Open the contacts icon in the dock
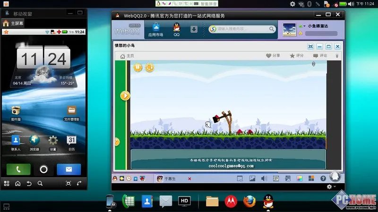Viewport: 378px width, 212px height. pyautogui.click(x=147, y=202)
